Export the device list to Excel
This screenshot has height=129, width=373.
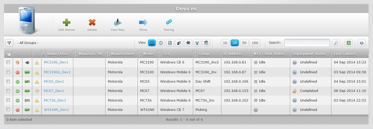click(x=349, y=43)
